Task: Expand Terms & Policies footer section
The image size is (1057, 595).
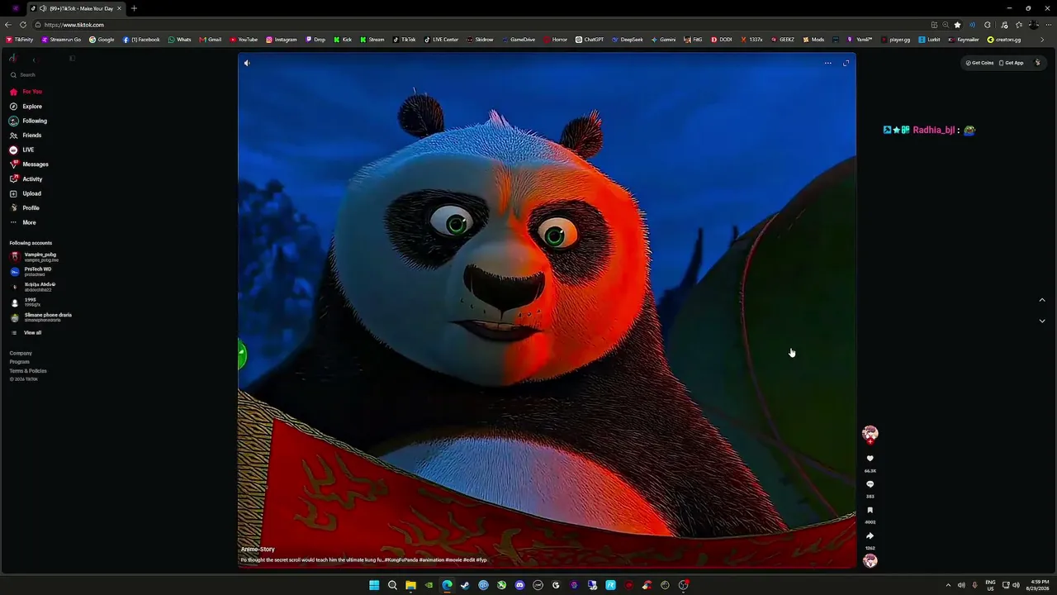Action: [28, 371]
